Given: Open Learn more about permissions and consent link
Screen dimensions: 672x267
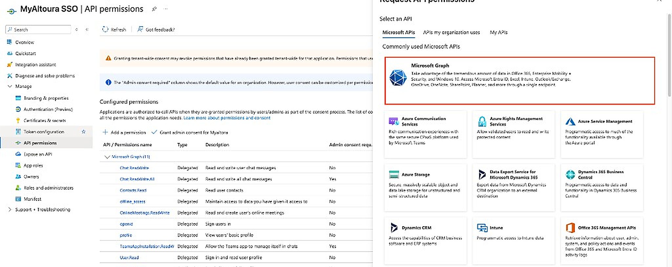Looking at the screenshot, I should pyautogui.click(x=227, y=118).
